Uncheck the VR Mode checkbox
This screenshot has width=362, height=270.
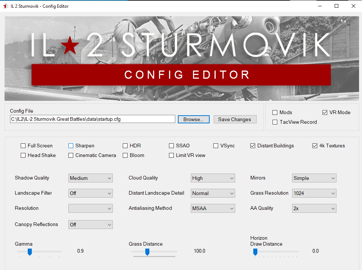[x=325, y=113]
